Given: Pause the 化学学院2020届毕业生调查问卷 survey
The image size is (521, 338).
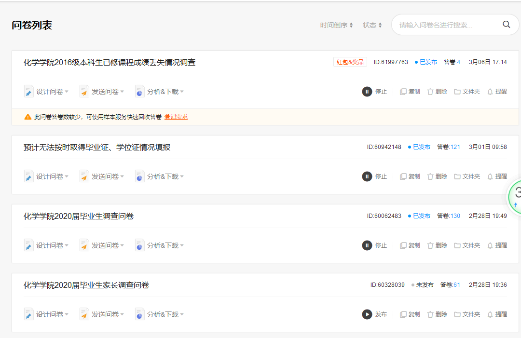Looking at the screenshot, I should [367, 245].
